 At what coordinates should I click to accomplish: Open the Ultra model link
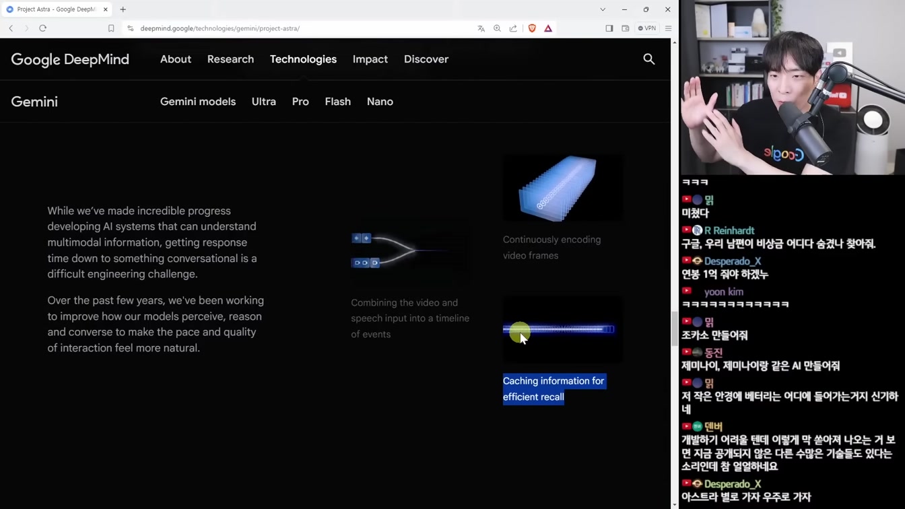point(264,102)
